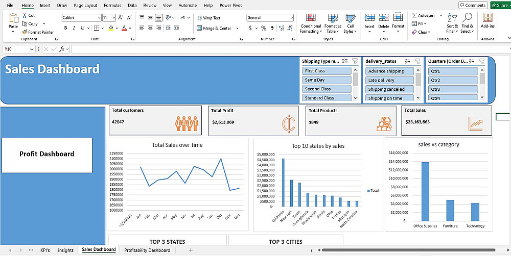Filter by Late delivery in slicer
This screenshot has height=256, width=511.
(x=389, y=80)
